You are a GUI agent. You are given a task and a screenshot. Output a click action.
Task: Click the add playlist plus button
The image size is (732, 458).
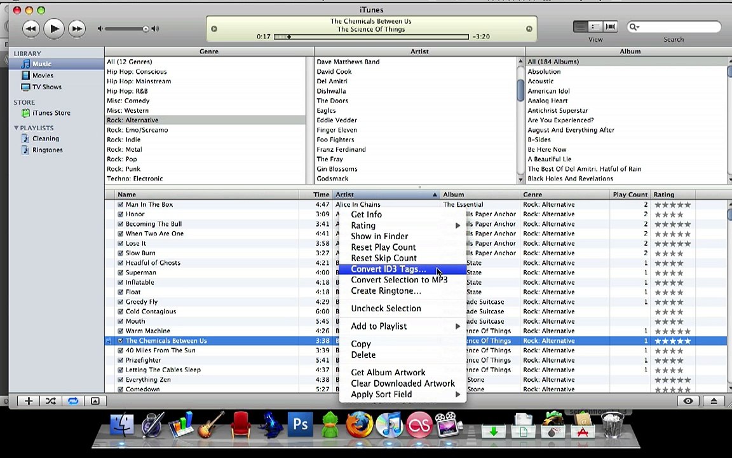coord(29,401)
